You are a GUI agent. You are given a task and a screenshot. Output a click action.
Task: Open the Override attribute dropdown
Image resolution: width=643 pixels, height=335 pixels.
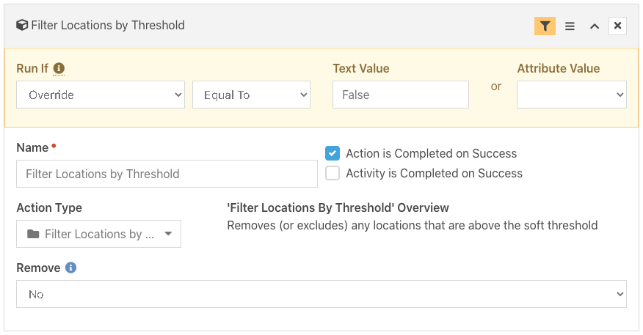(x=101, y=95)
